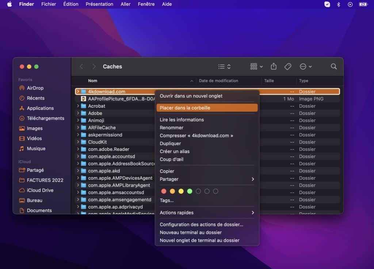Click the Bluetooth status icon
The height and width of the screenshot is (269, 374).
pyautogui.click(x=338, y=4)
